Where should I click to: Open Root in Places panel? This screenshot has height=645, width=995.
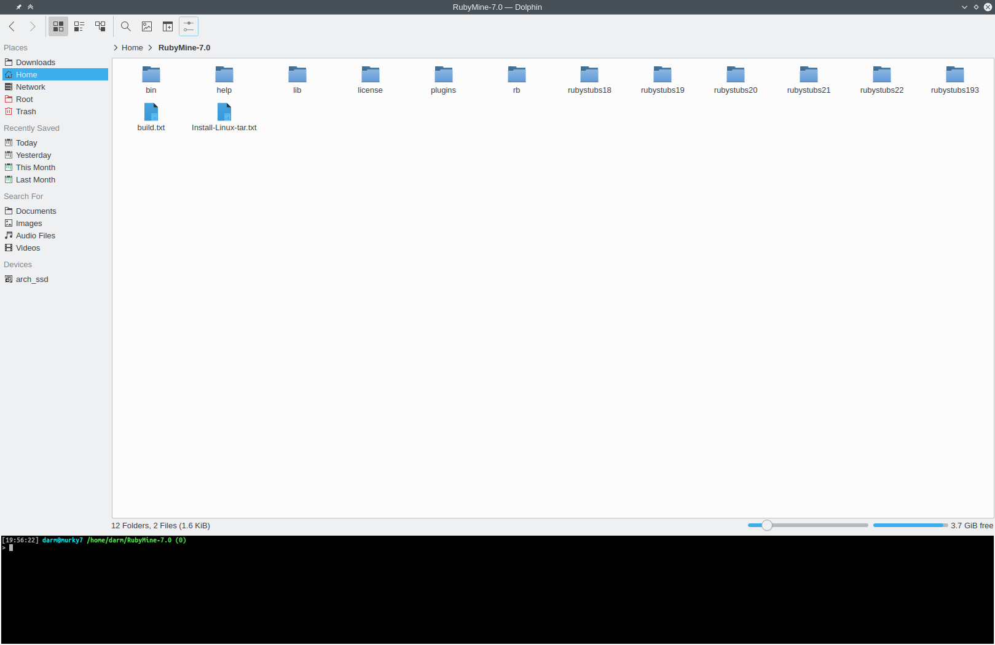click(55, 99)
